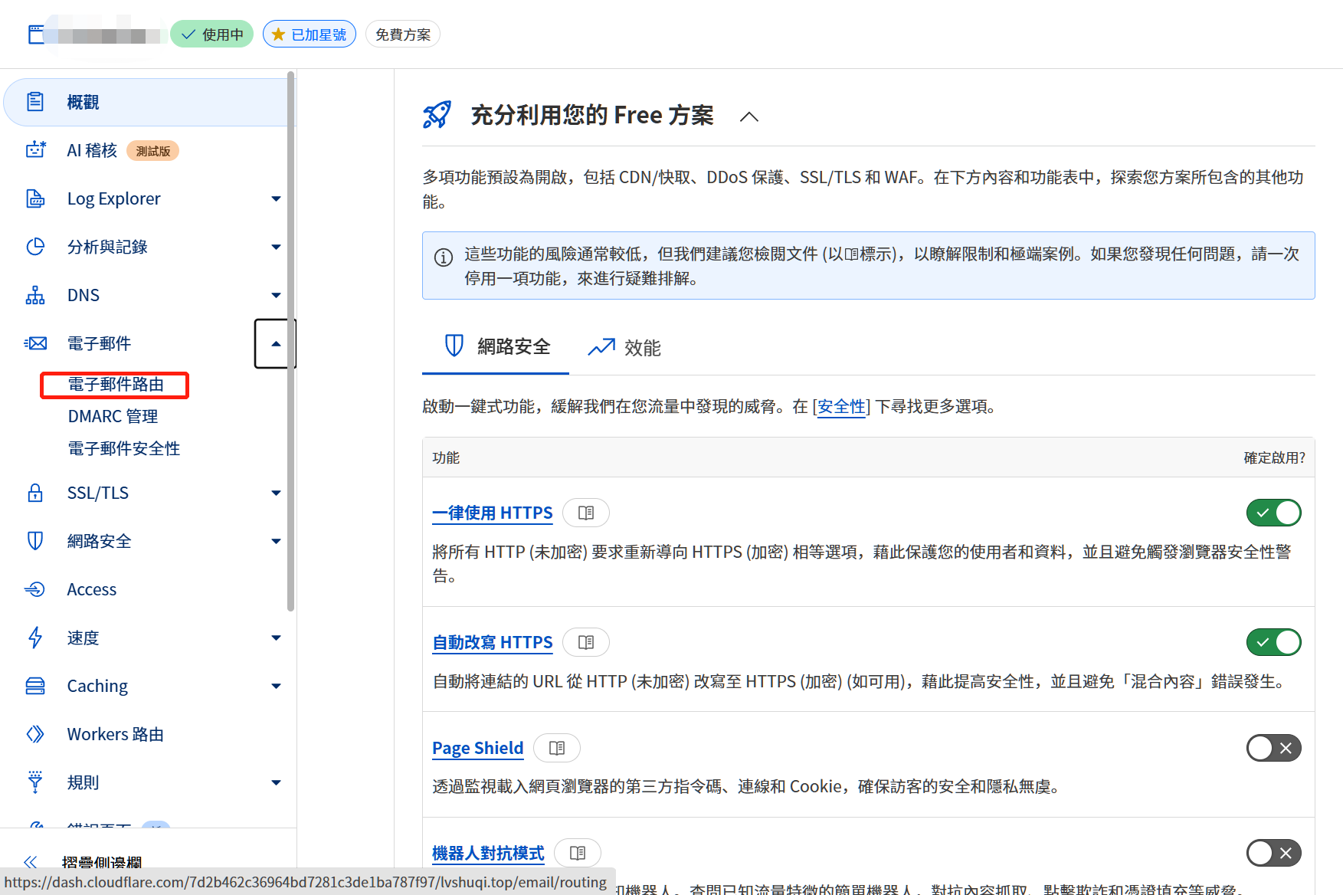The height and width of the screenshot is (895, 1343).
Task: Click the DNS network icon in sidebar
Action: [x=35, y=295]
